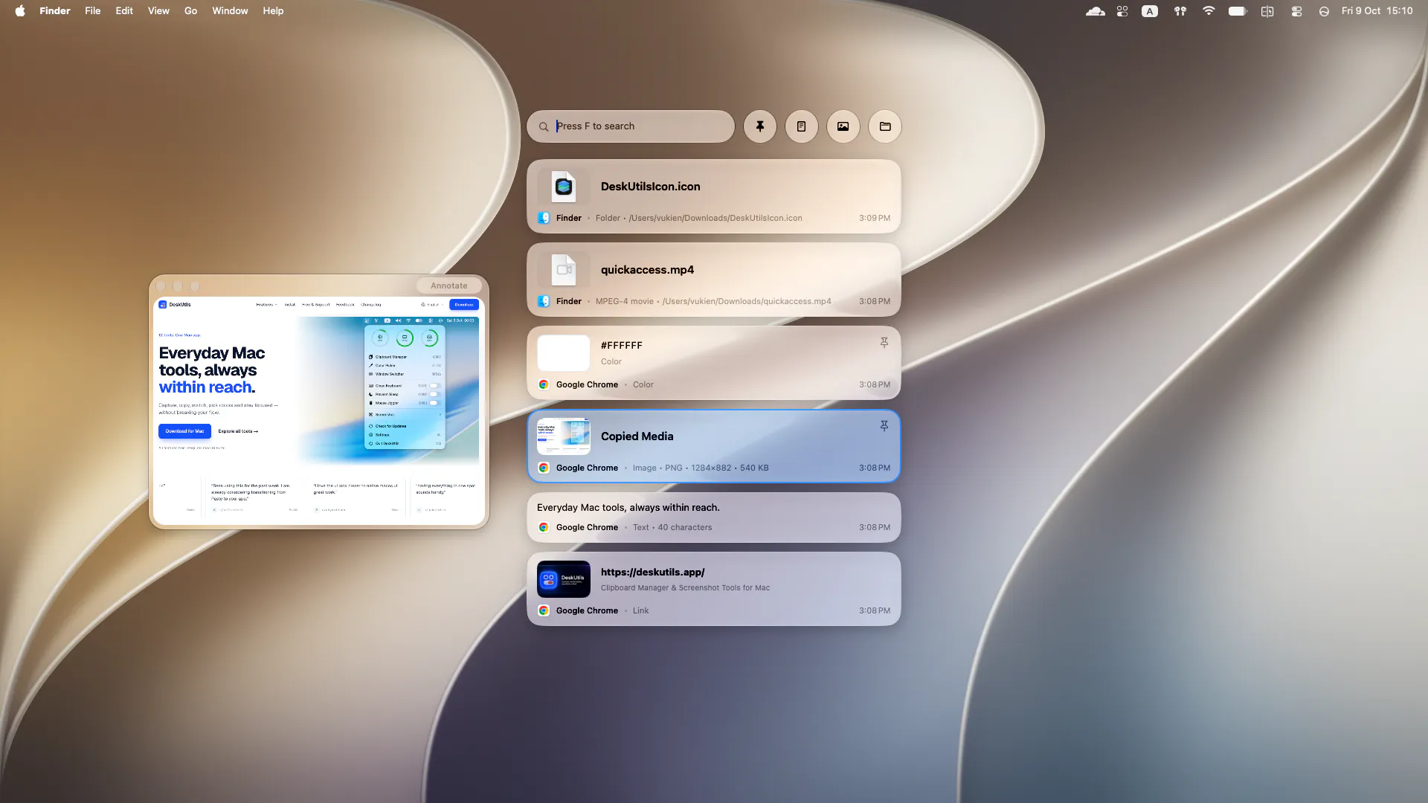Open the File menu
The width and height of the screenshot is (1428, 803).
[x=92, y=11]
